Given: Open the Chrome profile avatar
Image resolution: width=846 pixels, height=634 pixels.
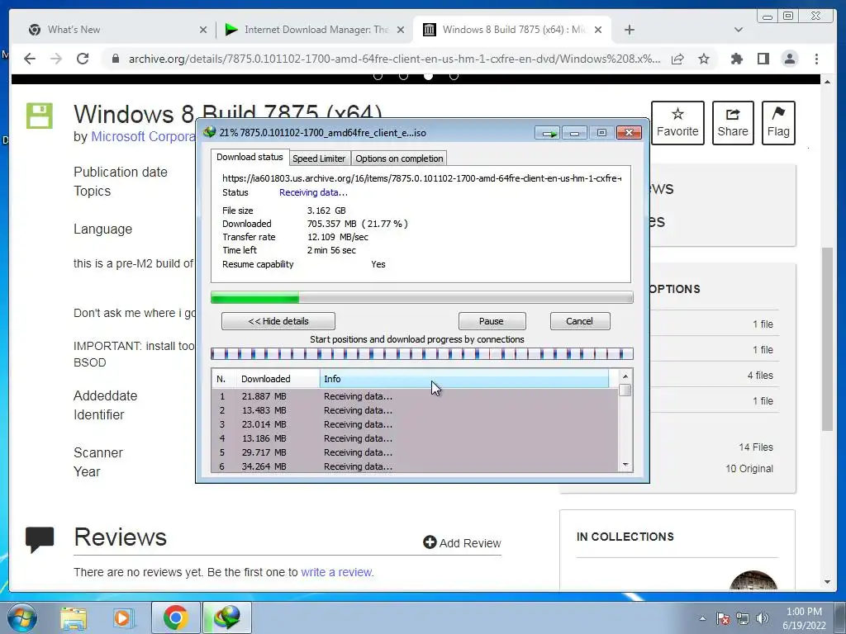Looking at the screenshot, I should 790,59.
